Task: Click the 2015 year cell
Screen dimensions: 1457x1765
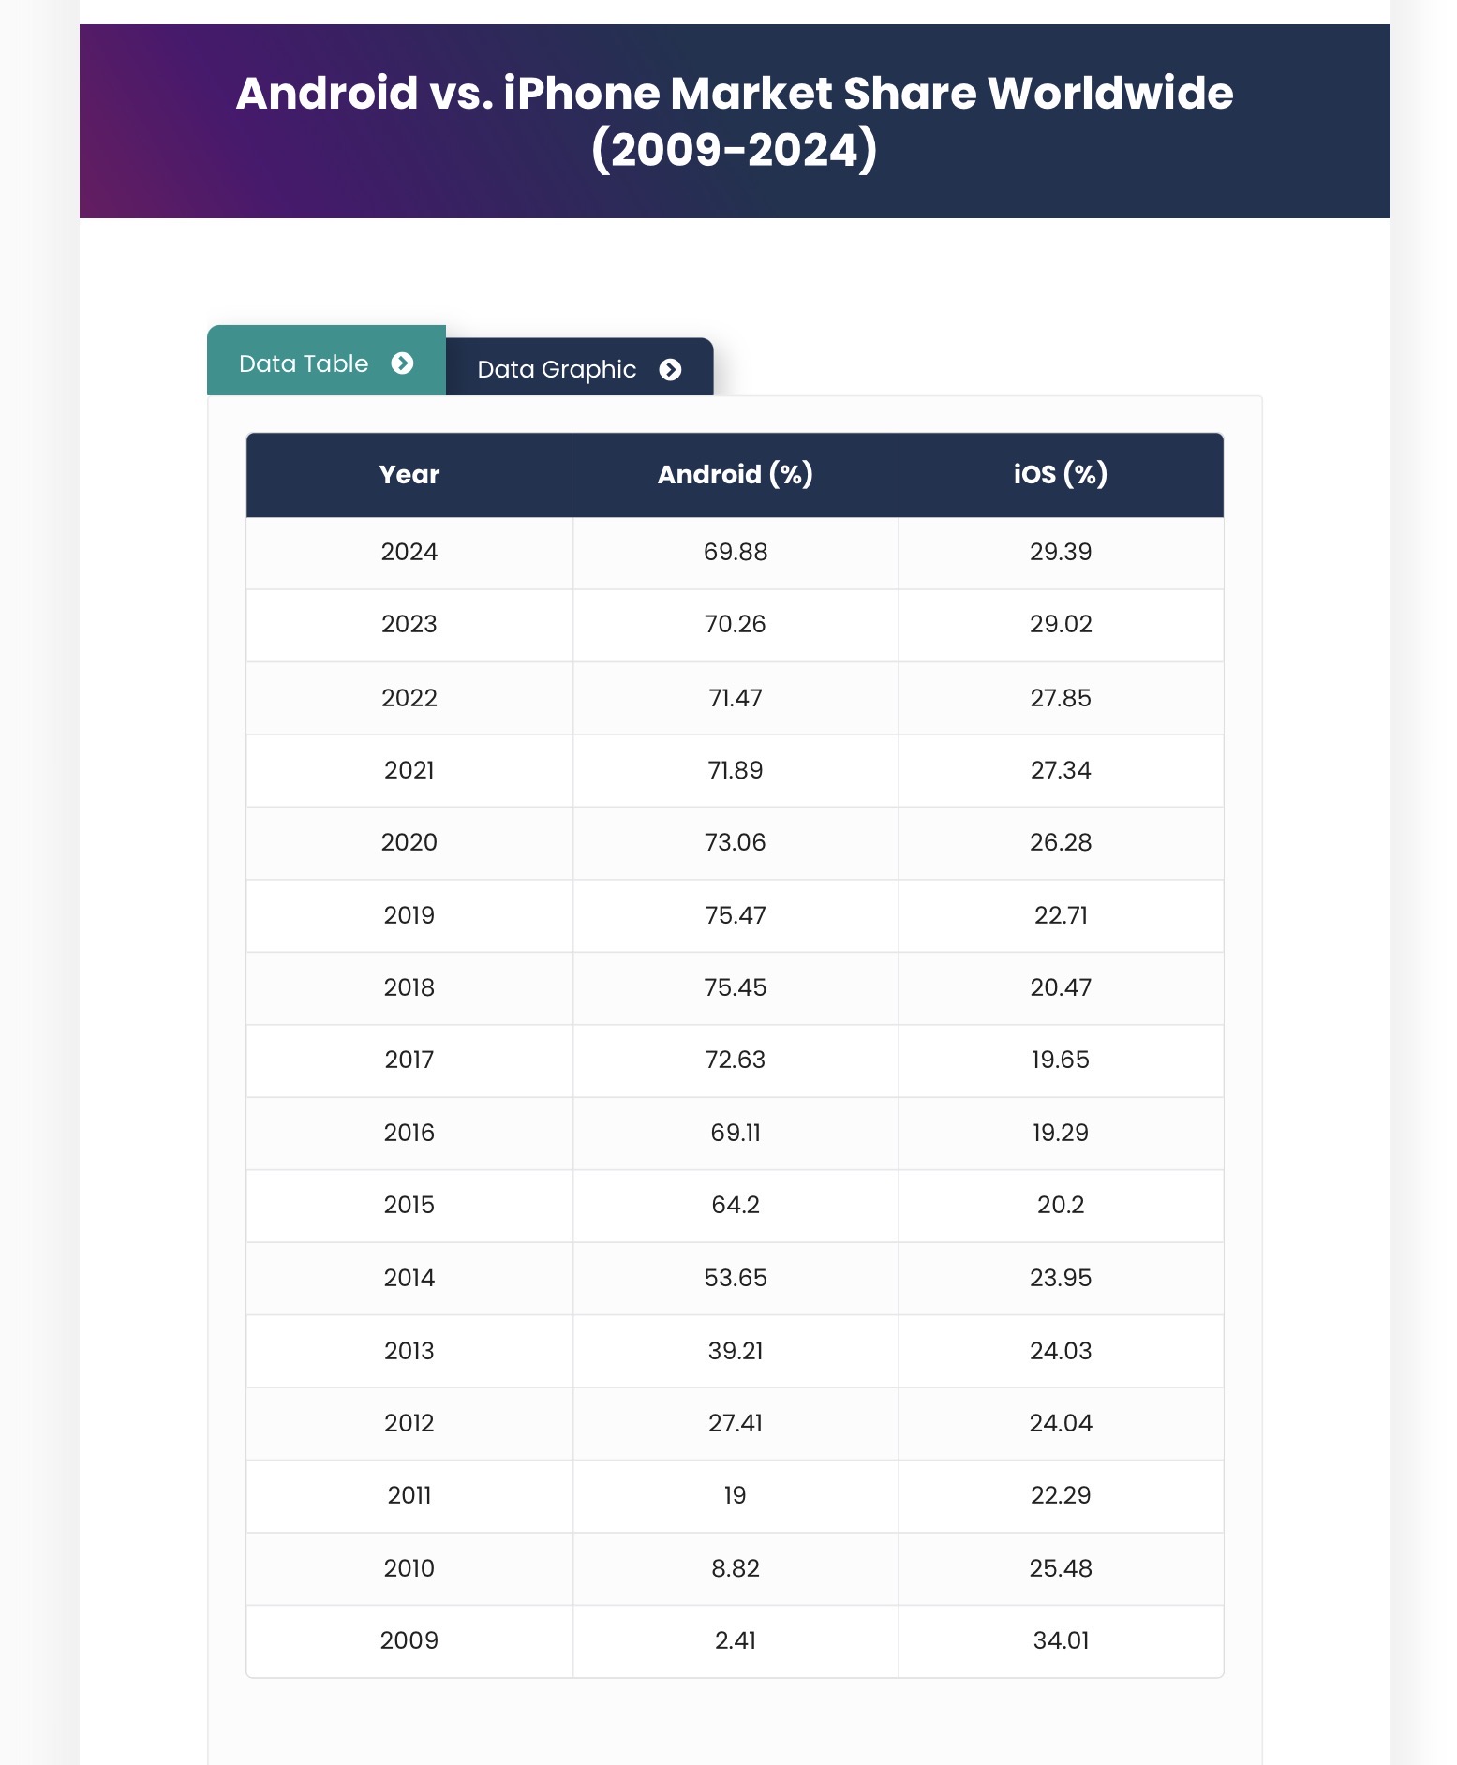Action: click(409, 1205)
